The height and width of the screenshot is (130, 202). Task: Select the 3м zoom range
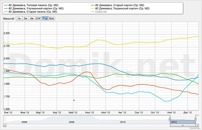26,18
